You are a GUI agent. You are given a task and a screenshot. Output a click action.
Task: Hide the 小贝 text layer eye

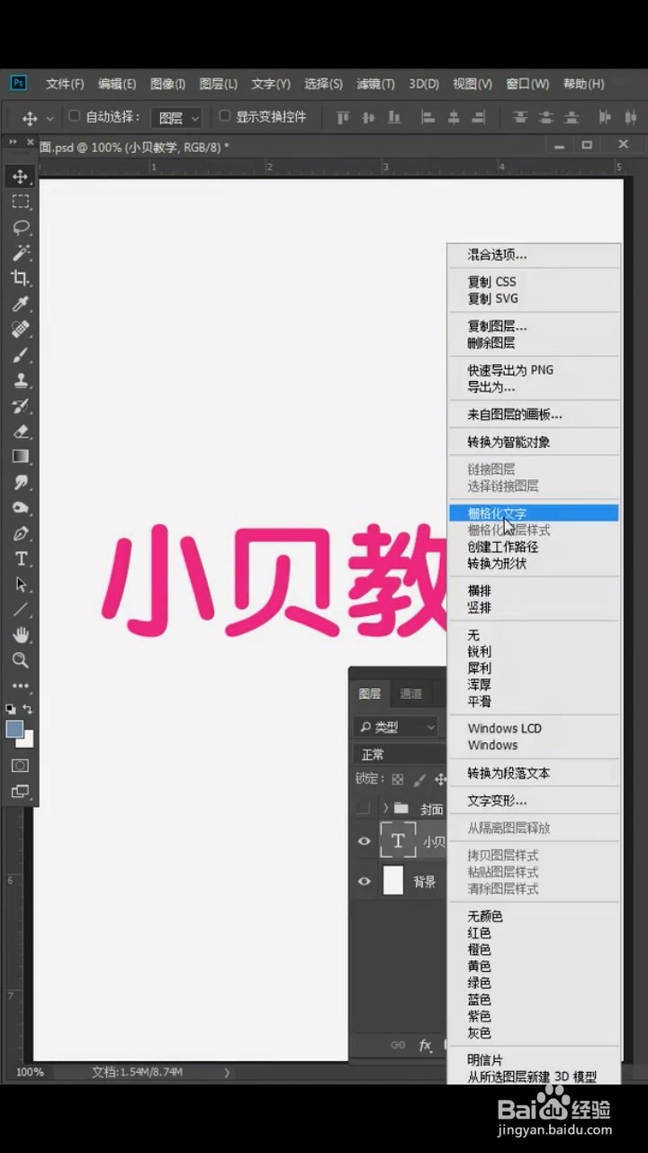[364, 841]
